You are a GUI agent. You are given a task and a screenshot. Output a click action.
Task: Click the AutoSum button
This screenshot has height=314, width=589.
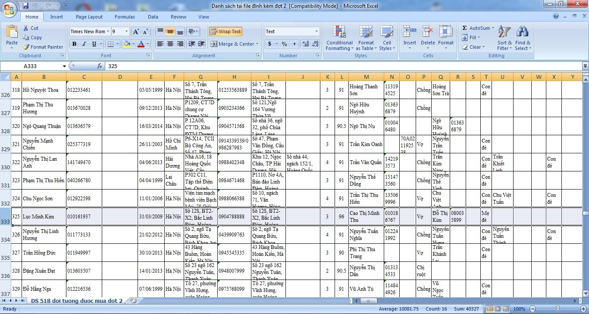point(476,28)
